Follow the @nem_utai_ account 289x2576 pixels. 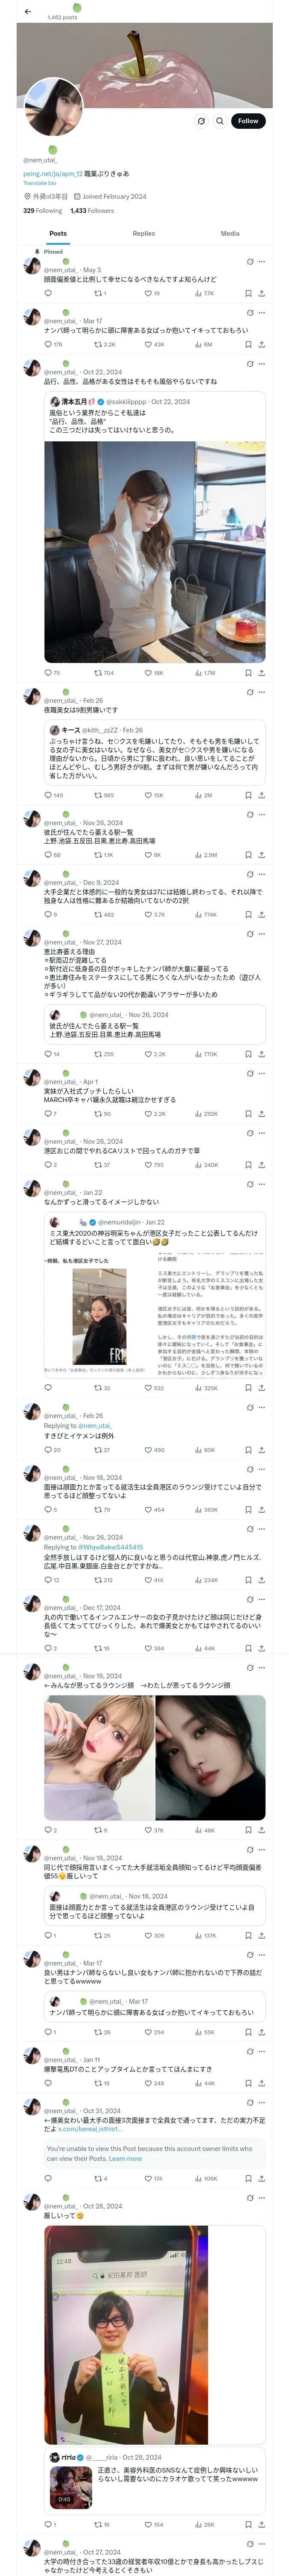click(248, 121)
